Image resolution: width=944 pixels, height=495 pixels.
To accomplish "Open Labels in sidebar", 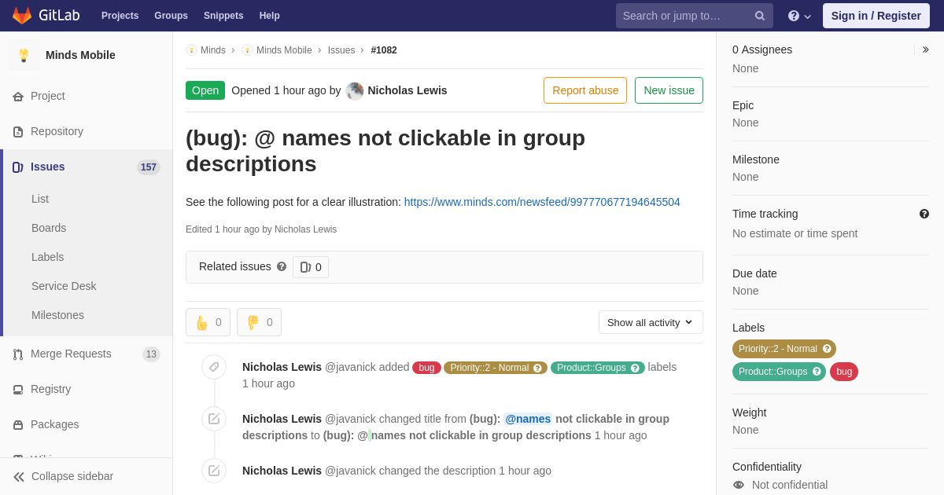I will (x=48, y=257).
